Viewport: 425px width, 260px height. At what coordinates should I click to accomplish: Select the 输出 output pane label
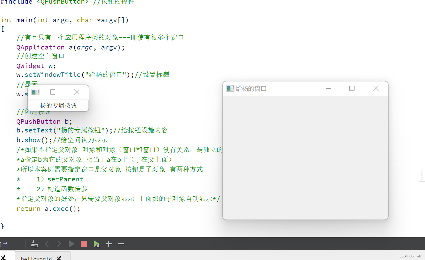pyautogui.click(x=4, y=244)
